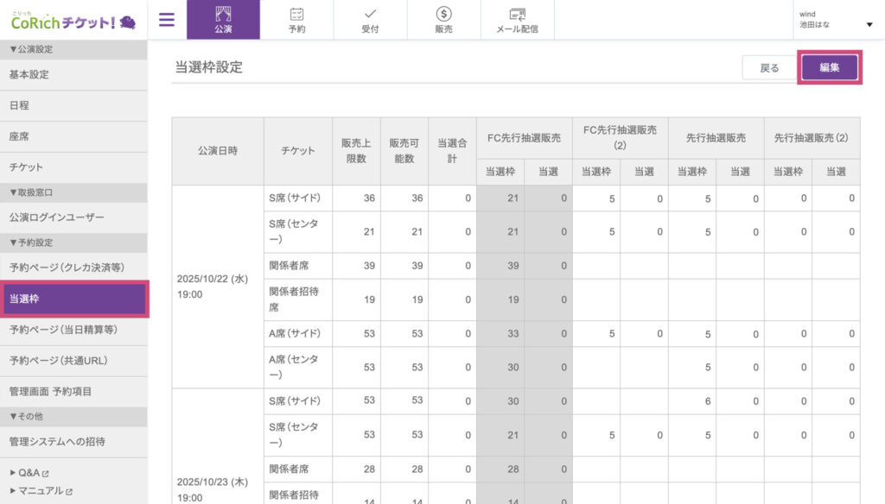
Task: Select the 公演 curtain icon tab
Action: coord(223,20)
